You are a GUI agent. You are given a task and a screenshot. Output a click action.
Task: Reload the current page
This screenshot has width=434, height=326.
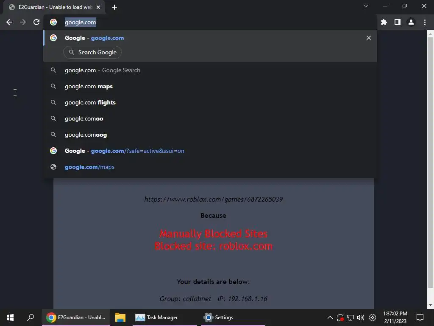point(36,22)
